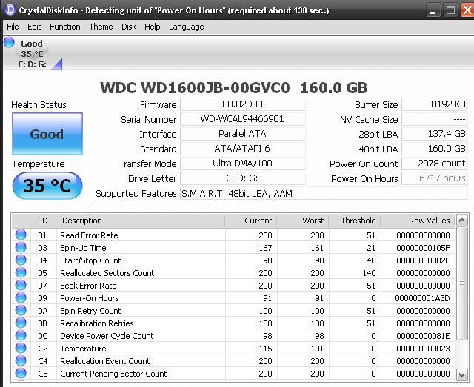The image size is (474, 387).
Task: Click the status orb for Start/Stop Count
Action: tap(21, 260)
